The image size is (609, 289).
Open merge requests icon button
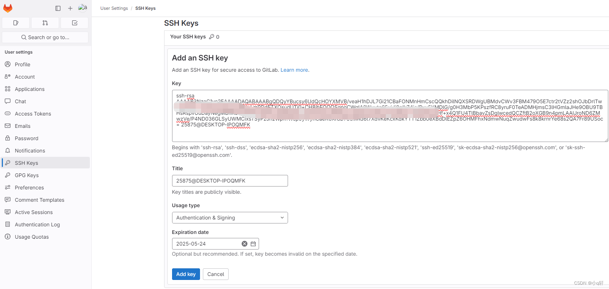pyautogui.click(x=45, y=23)
